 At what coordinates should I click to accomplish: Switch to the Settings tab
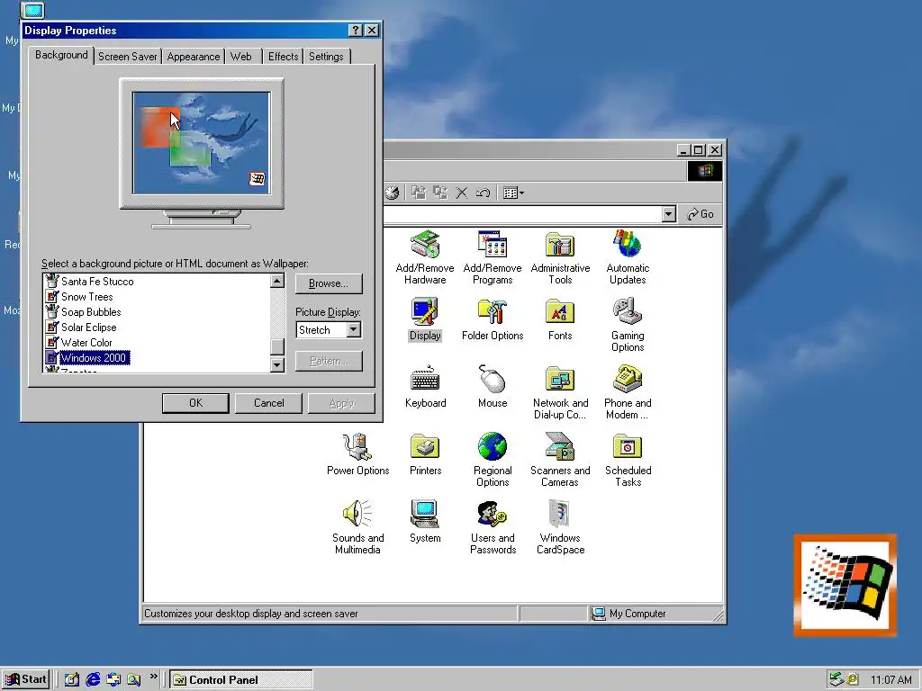coord(326,57)
